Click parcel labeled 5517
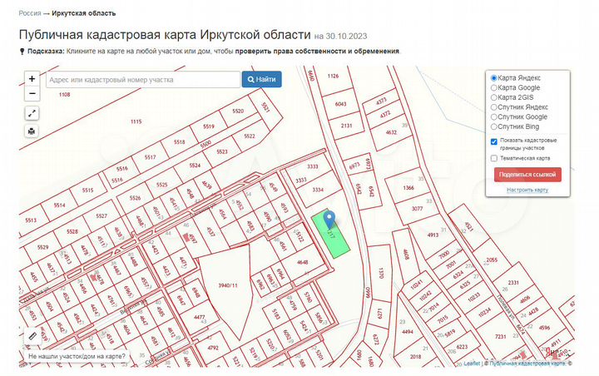Screen dimensions: 599x376 click(x=150, y=157)
